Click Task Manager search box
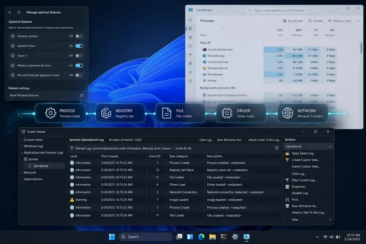 (x=277, y=10)
